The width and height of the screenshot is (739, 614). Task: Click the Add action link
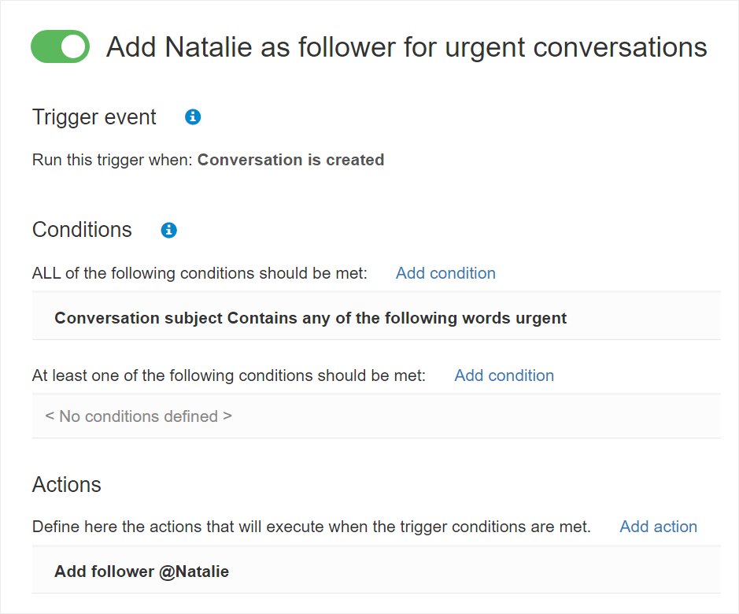[658, 527]
